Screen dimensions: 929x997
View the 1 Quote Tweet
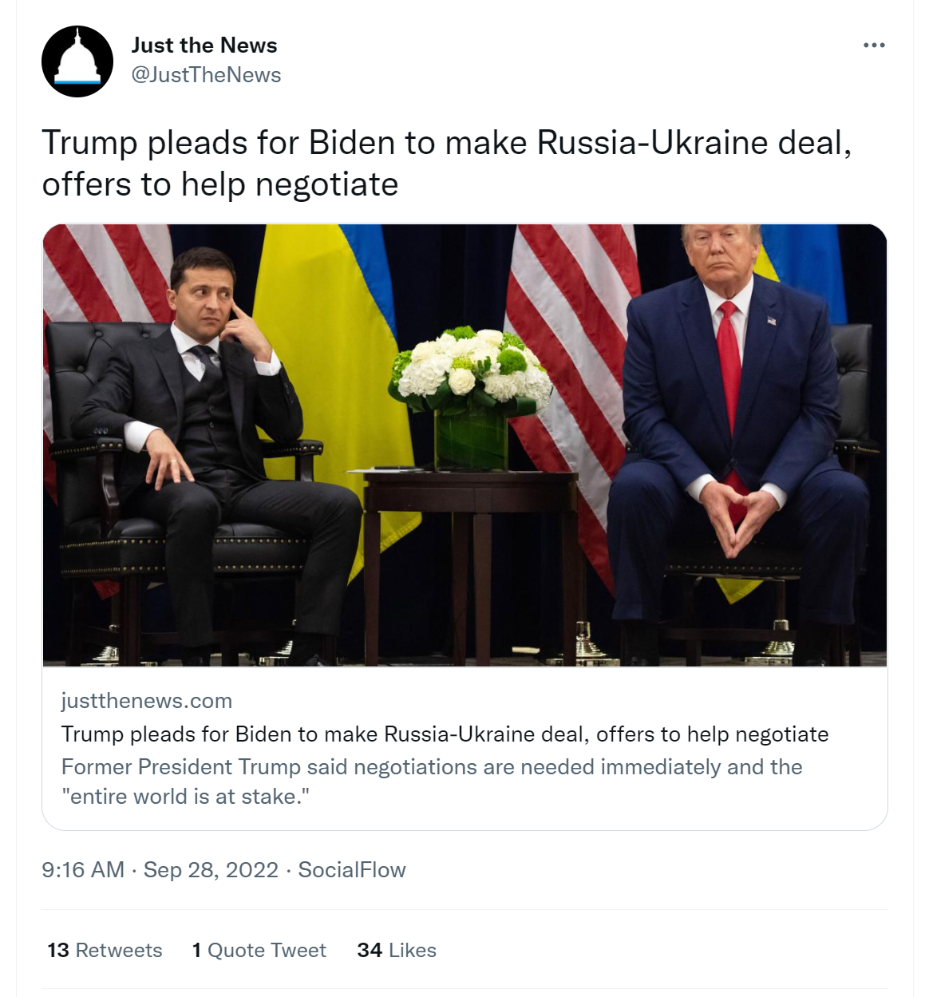259,951
